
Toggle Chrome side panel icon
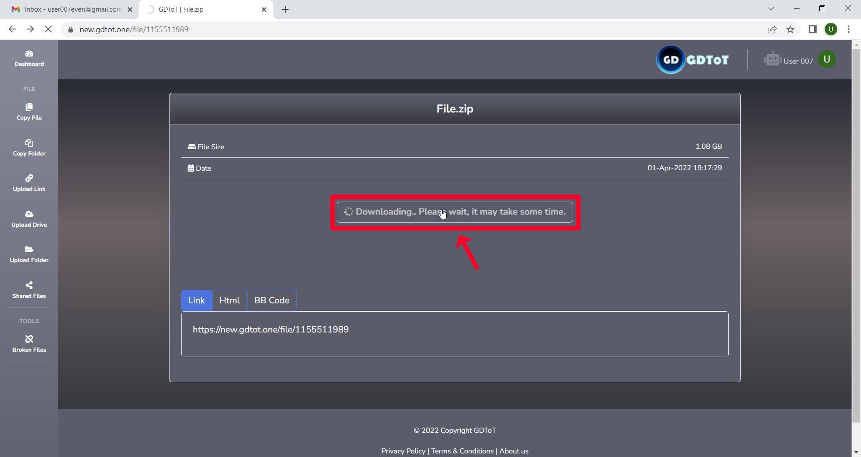tap(813, 30)
